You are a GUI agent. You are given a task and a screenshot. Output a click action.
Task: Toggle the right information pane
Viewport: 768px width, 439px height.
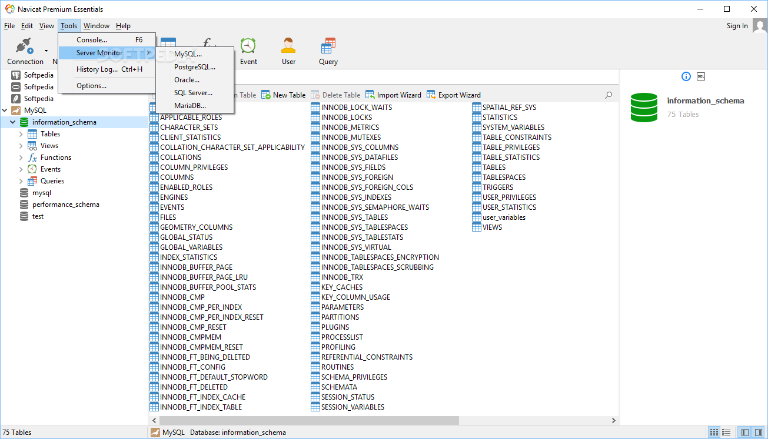tap(759, 433)
